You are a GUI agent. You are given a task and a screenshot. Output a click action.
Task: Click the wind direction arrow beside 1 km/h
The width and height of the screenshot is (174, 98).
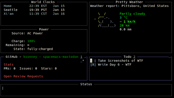(120, 22)
